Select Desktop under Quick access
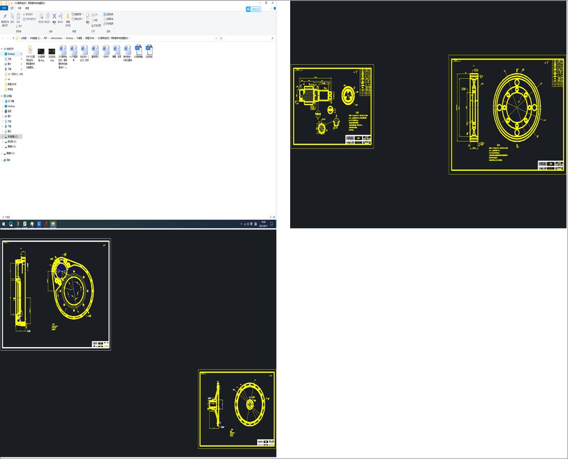Screen dimensions: 568x459 pos(12,54)
